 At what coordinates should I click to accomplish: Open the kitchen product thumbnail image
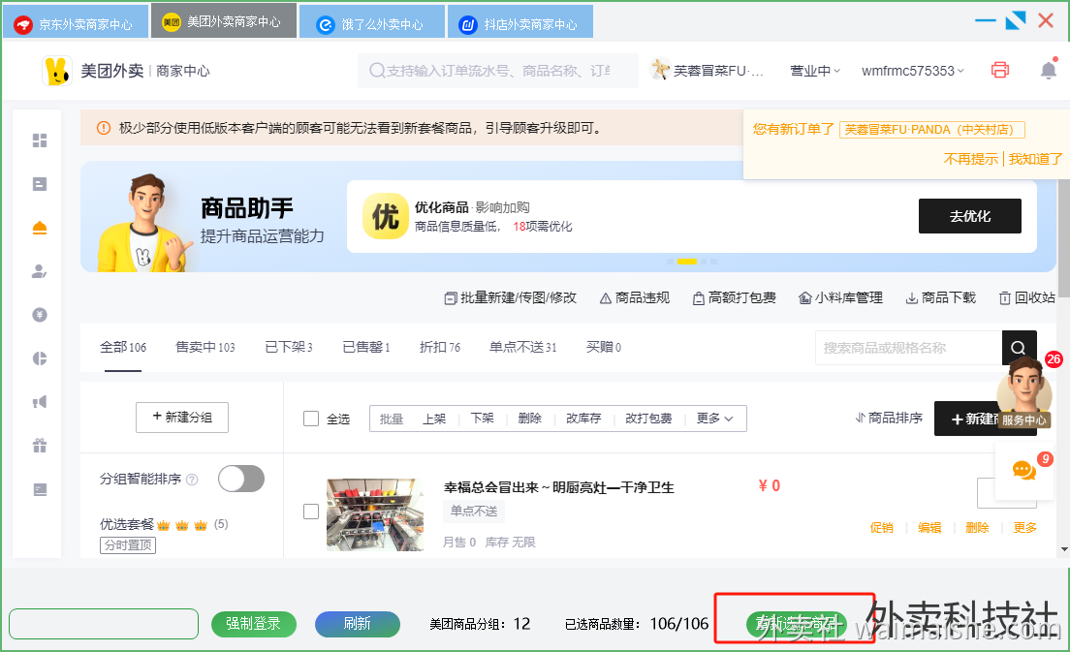(375, 515)
